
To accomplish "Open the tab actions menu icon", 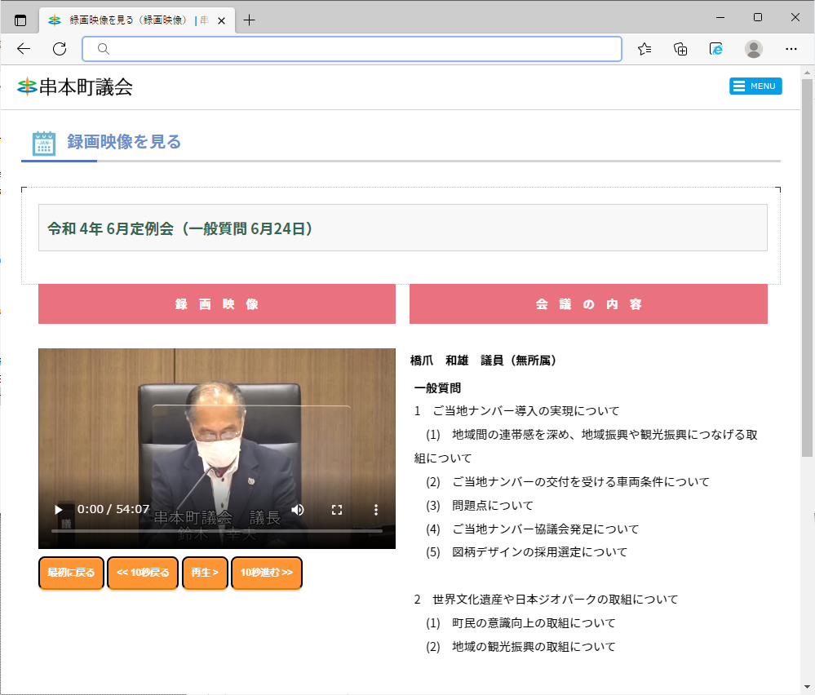I will point(20,20).
